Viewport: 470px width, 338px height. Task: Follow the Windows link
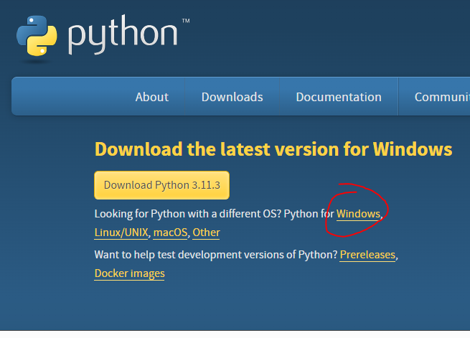[358, 214]
